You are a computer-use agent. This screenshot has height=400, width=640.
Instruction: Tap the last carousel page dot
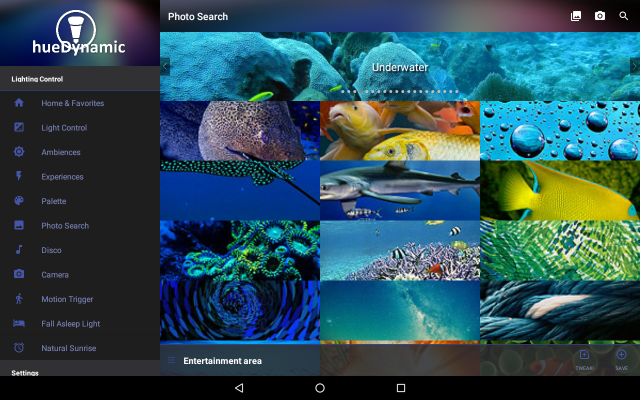tap(457, 91)
